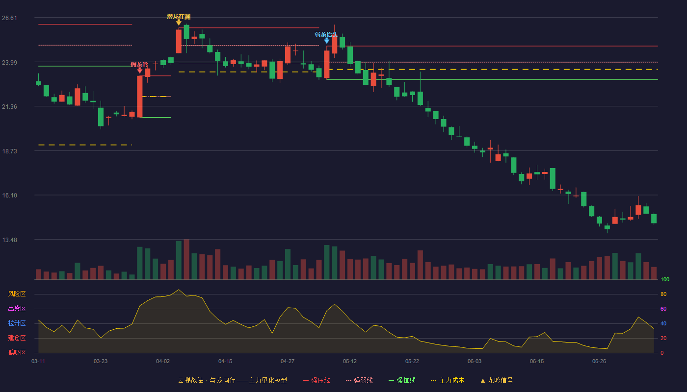
Task: Click the large red candlestick under 假龙吟
Action: pos(140,97)
